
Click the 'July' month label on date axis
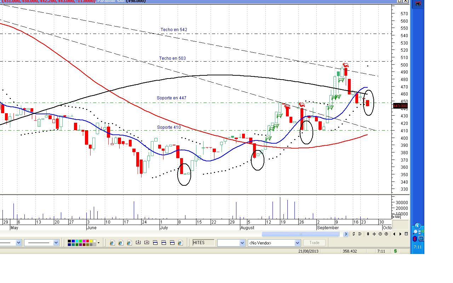[x=164, y=228]
